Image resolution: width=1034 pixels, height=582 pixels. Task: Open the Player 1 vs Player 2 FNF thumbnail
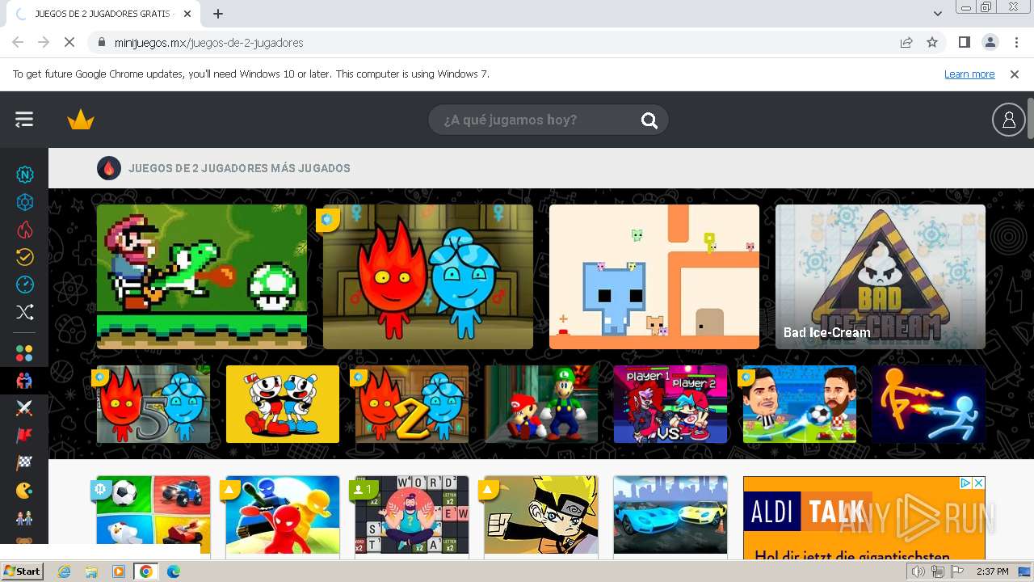point(670,404)
